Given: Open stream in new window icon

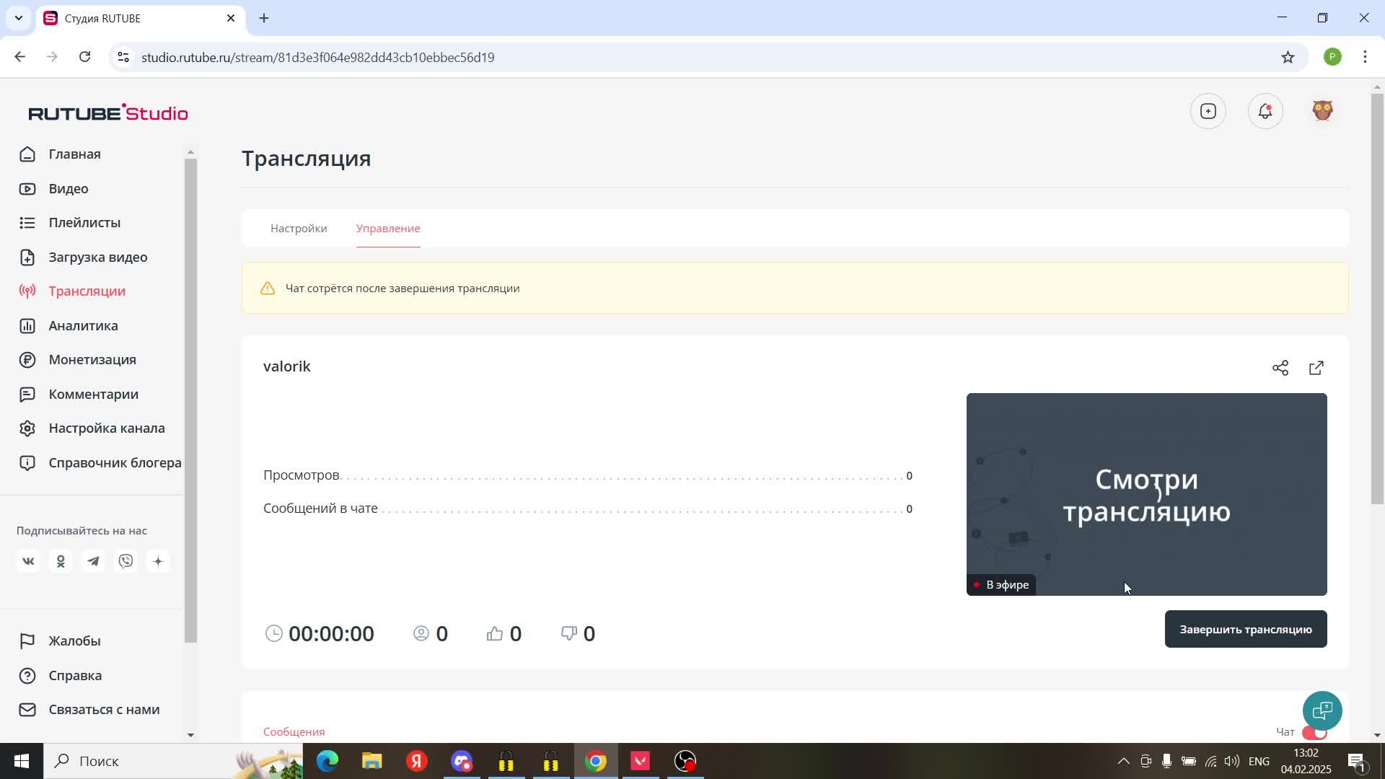Looking at the screenshot, I should (1316, 368).
